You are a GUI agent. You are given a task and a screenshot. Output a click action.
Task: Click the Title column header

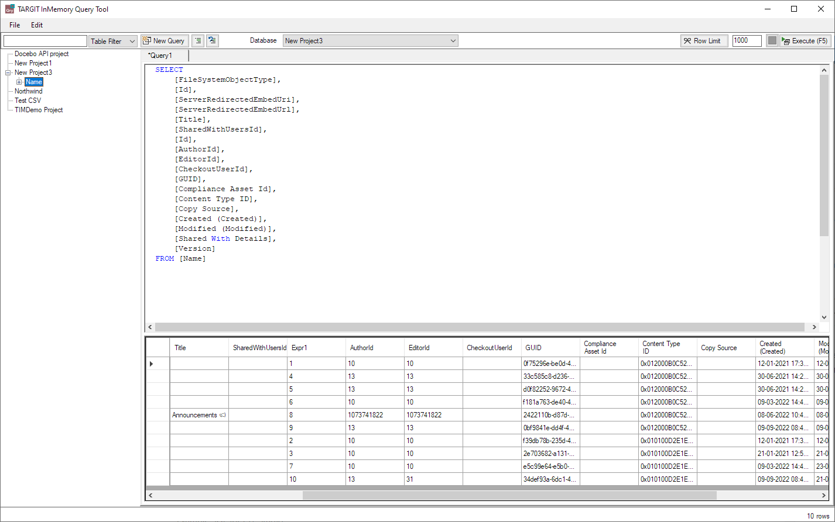[x=199, y=347]
